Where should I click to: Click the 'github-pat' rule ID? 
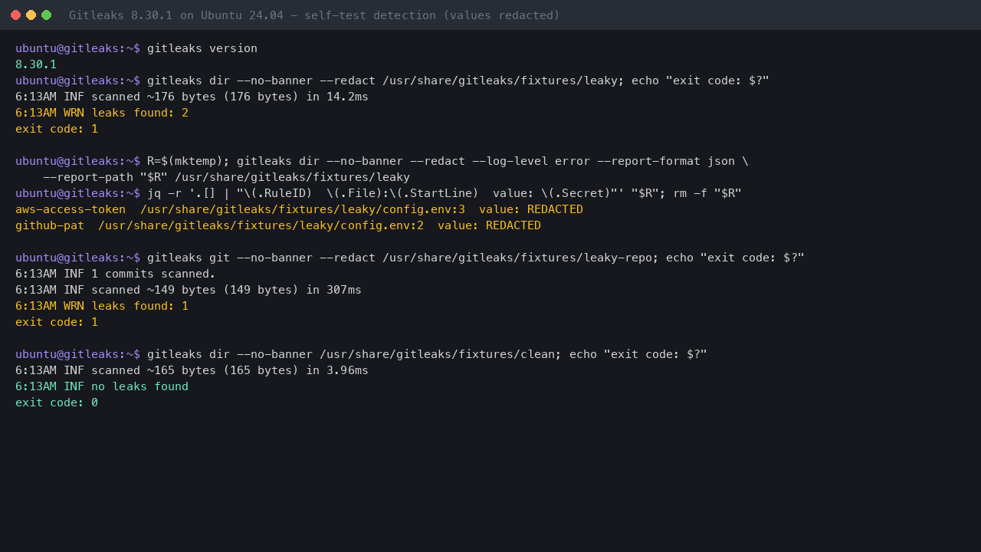pos(50,225)
